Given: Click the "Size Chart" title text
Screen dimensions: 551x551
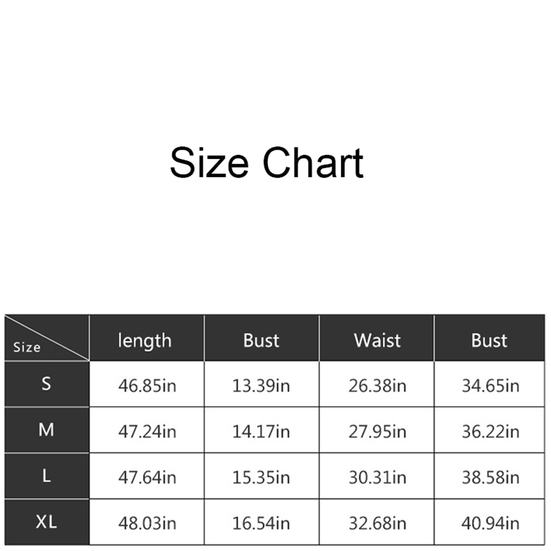Looking at the screenshot, I should (x=267, y=163).
